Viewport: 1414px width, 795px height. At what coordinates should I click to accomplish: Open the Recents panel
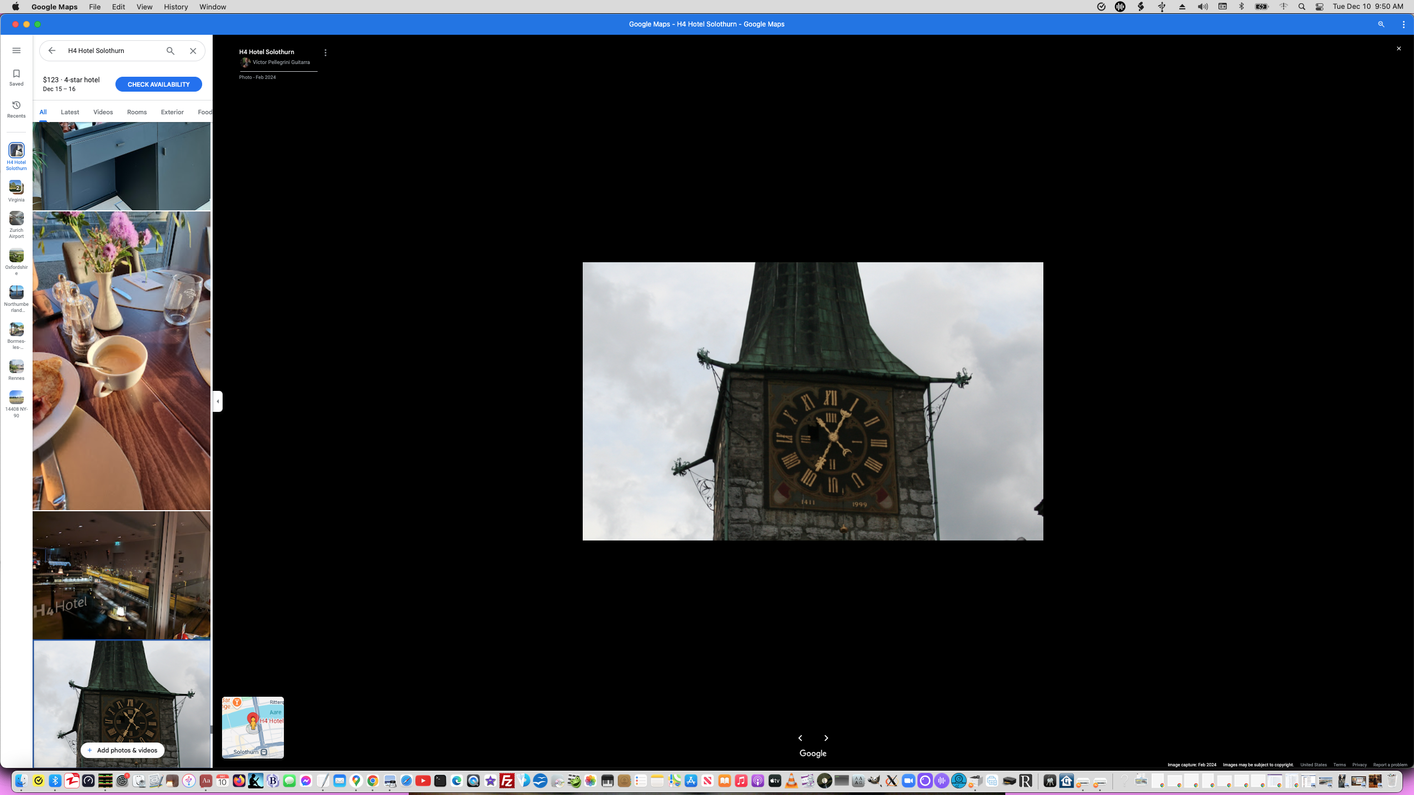click(16, 108)
